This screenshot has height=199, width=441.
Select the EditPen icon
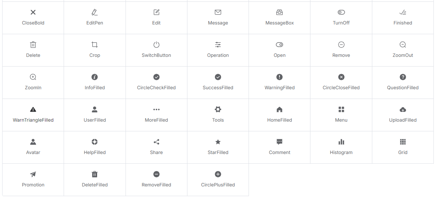pyautogui.click(x=95, y=12)
